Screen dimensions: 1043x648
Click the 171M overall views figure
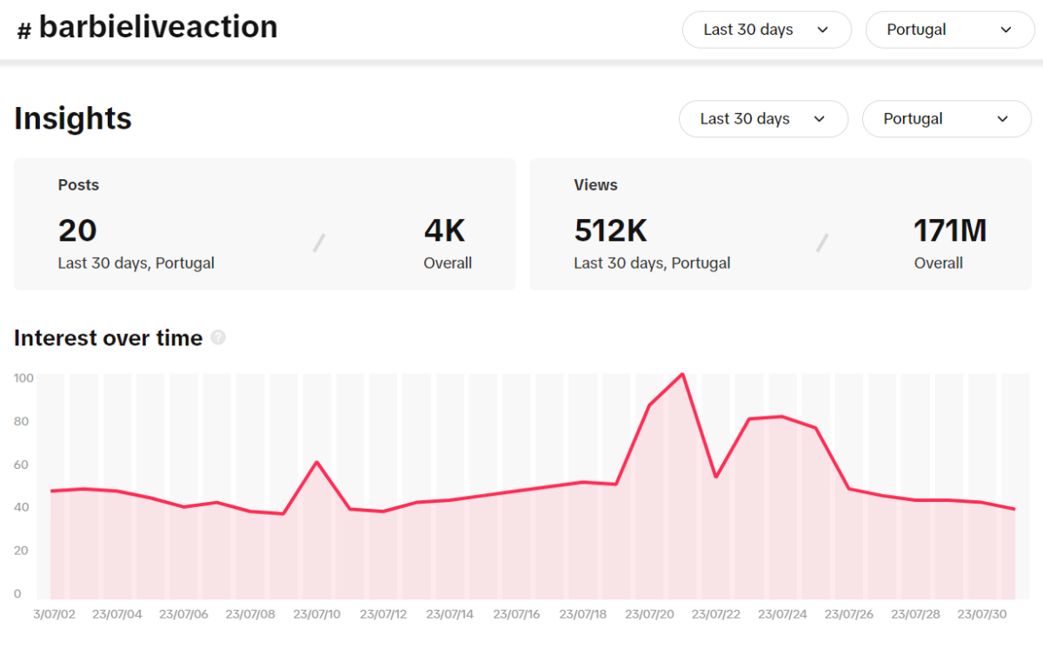coord(949,230)
